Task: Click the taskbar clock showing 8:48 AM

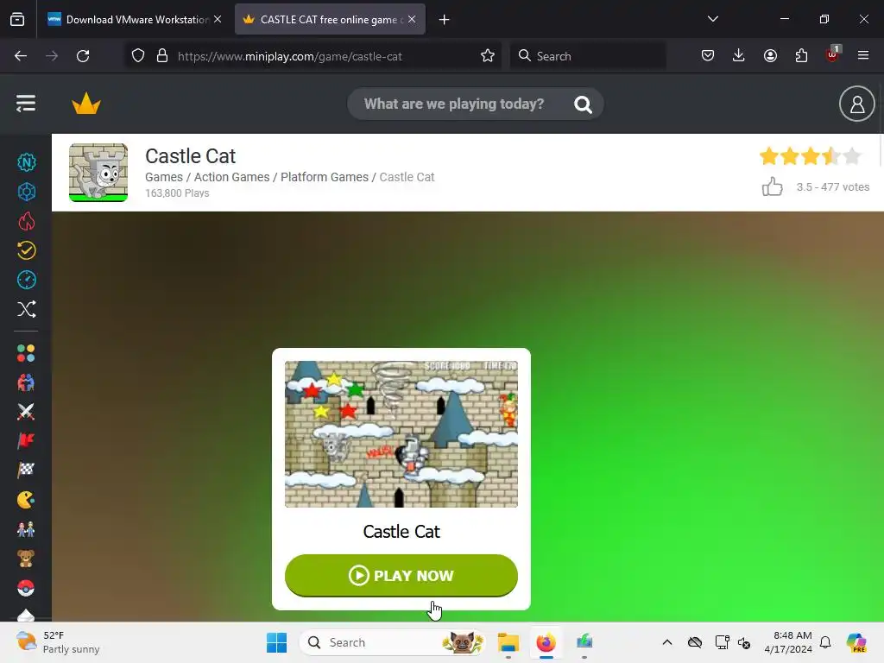Action: tap(788, 642)
